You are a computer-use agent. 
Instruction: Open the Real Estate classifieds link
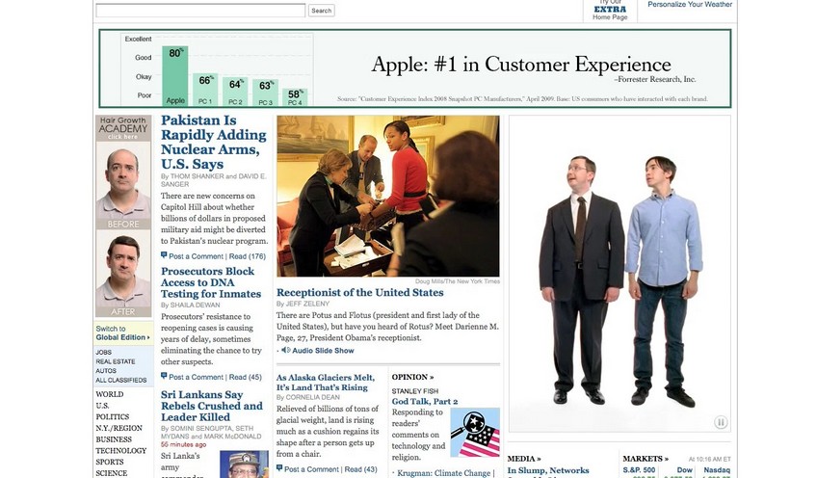pyautogui.click(x=116, y=361)
